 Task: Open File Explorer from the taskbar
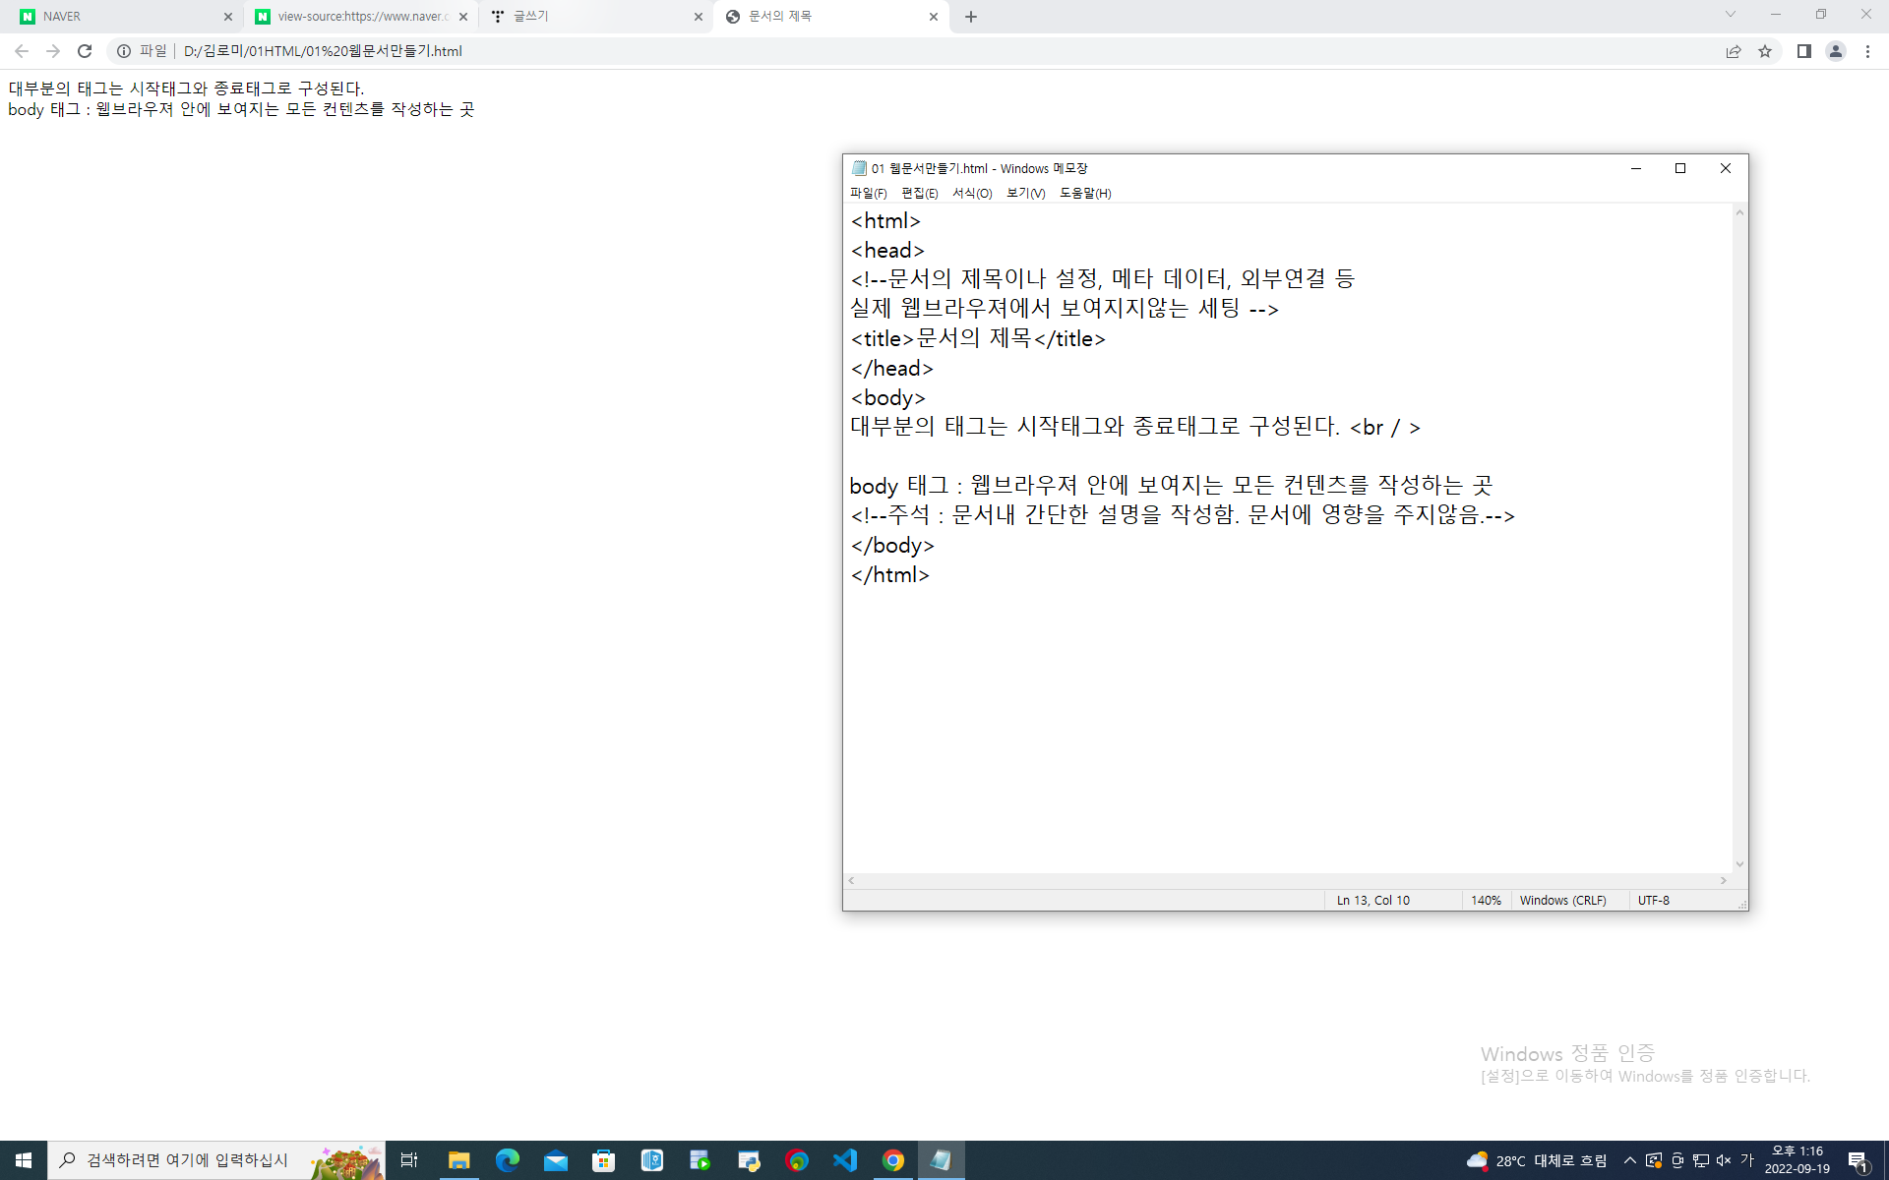[458, 1160]
